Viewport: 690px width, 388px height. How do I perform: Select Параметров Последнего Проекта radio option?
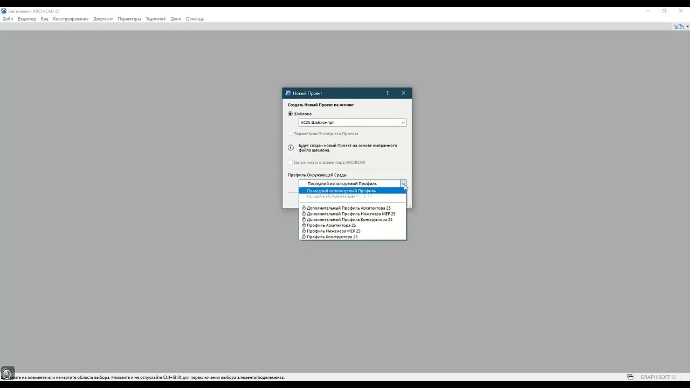click(x=290, y=134)
